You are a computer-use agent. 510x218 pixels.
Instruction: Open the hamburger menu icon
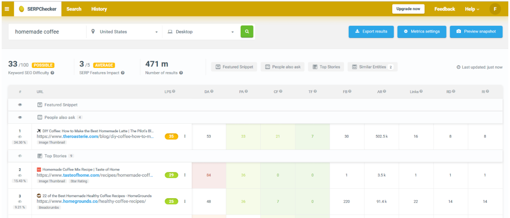coord(7,9)
